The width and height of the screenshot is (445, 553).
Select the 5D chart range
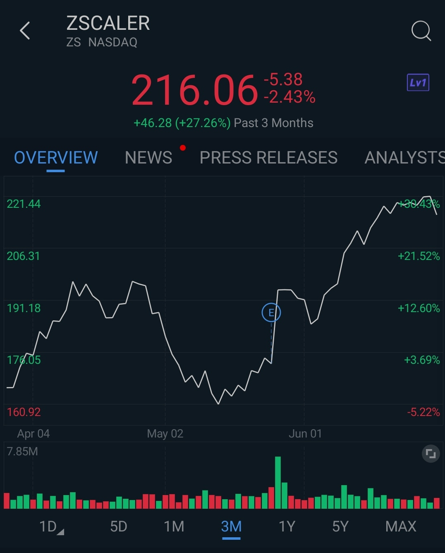click(119, 527)
